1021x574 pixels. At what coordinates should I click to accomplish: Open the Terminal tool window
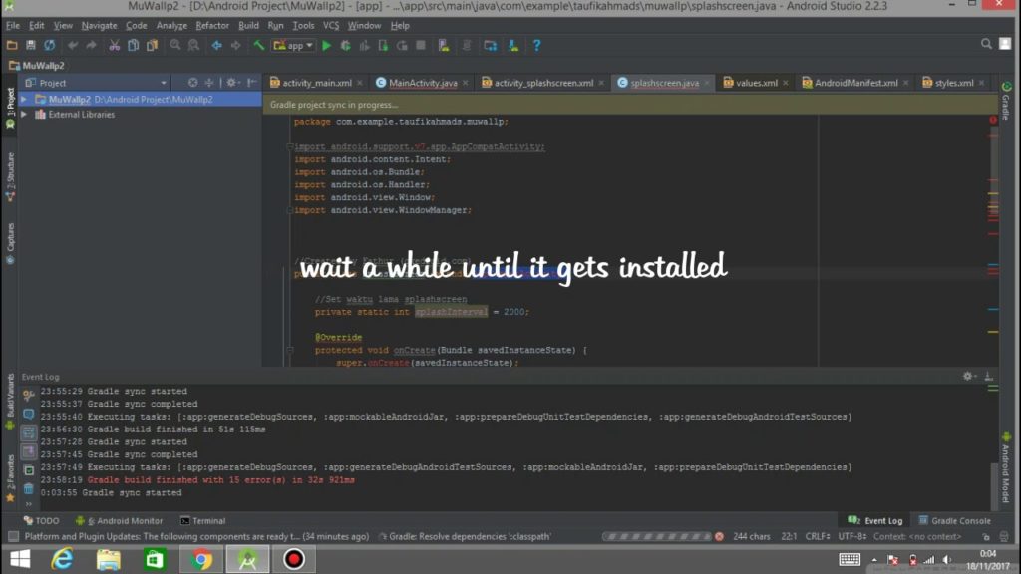coord(202,520)
